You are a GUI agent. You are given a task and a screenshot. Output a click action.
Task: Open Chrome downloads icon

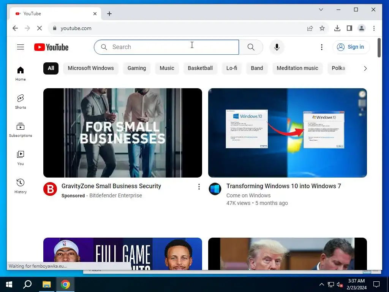tap(337, 28)
